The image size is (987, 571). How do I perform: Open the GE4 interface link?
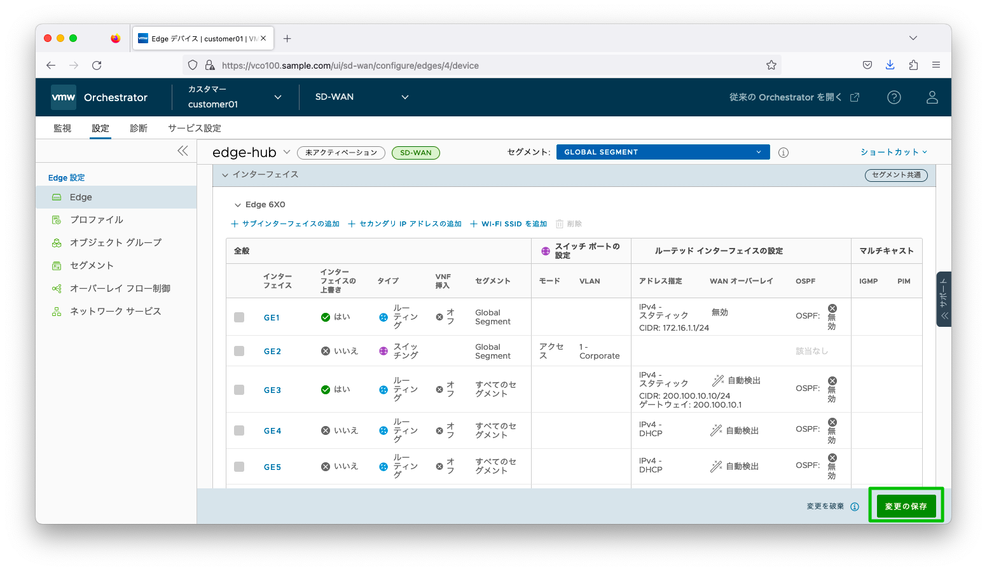pos(272,431)
